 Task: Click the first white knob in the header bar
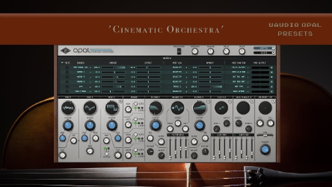pyautogui.click(x=195, y=51)
